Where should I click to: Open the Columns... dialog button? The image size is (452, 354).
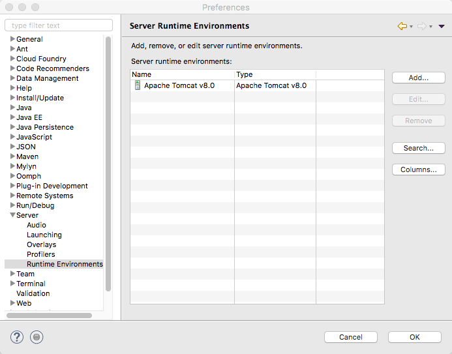click(419, 170)
